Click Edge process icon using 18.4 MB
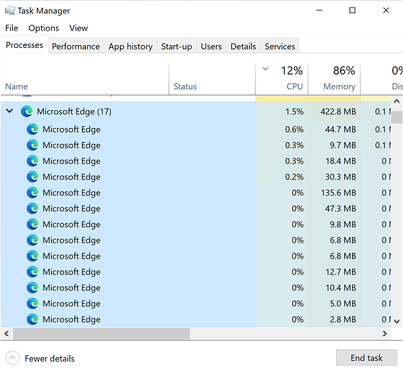This screenshot has width=403, height=375. [32, 161]
